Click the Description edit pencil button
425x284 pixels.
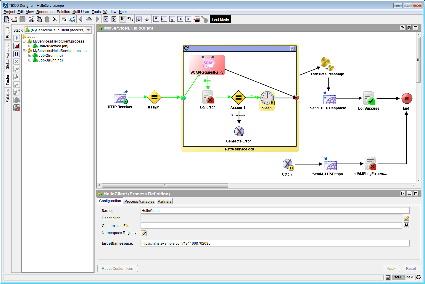pos(407,218)
